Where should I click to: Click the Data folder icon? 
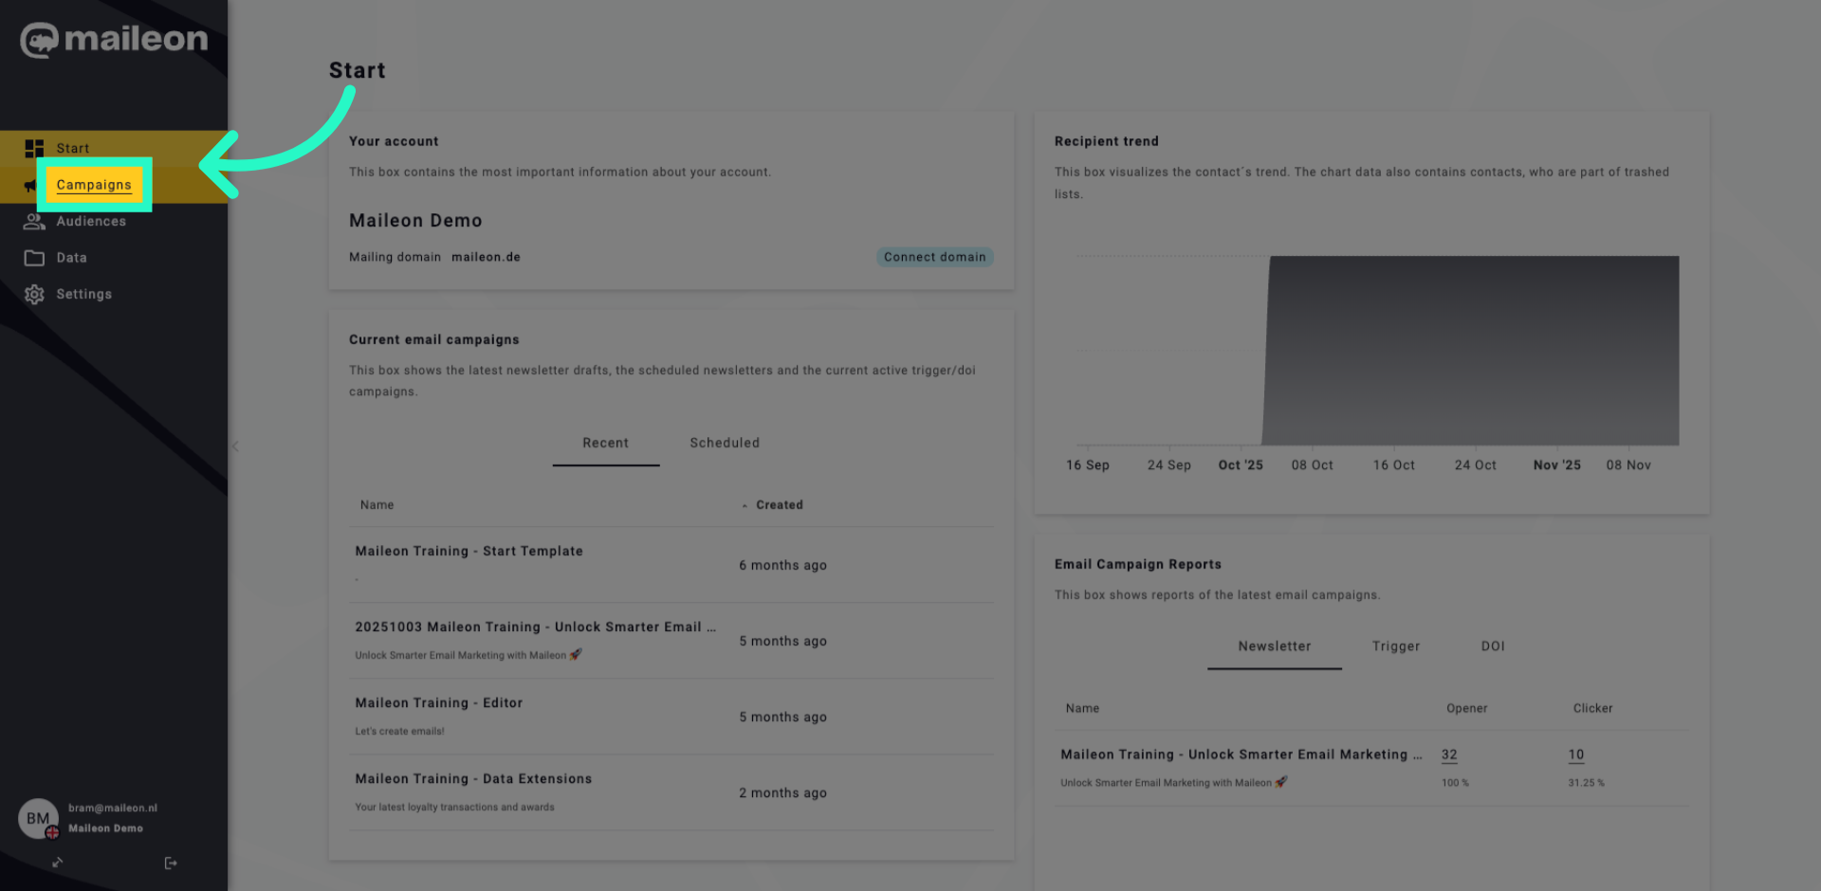pos(34,258)
